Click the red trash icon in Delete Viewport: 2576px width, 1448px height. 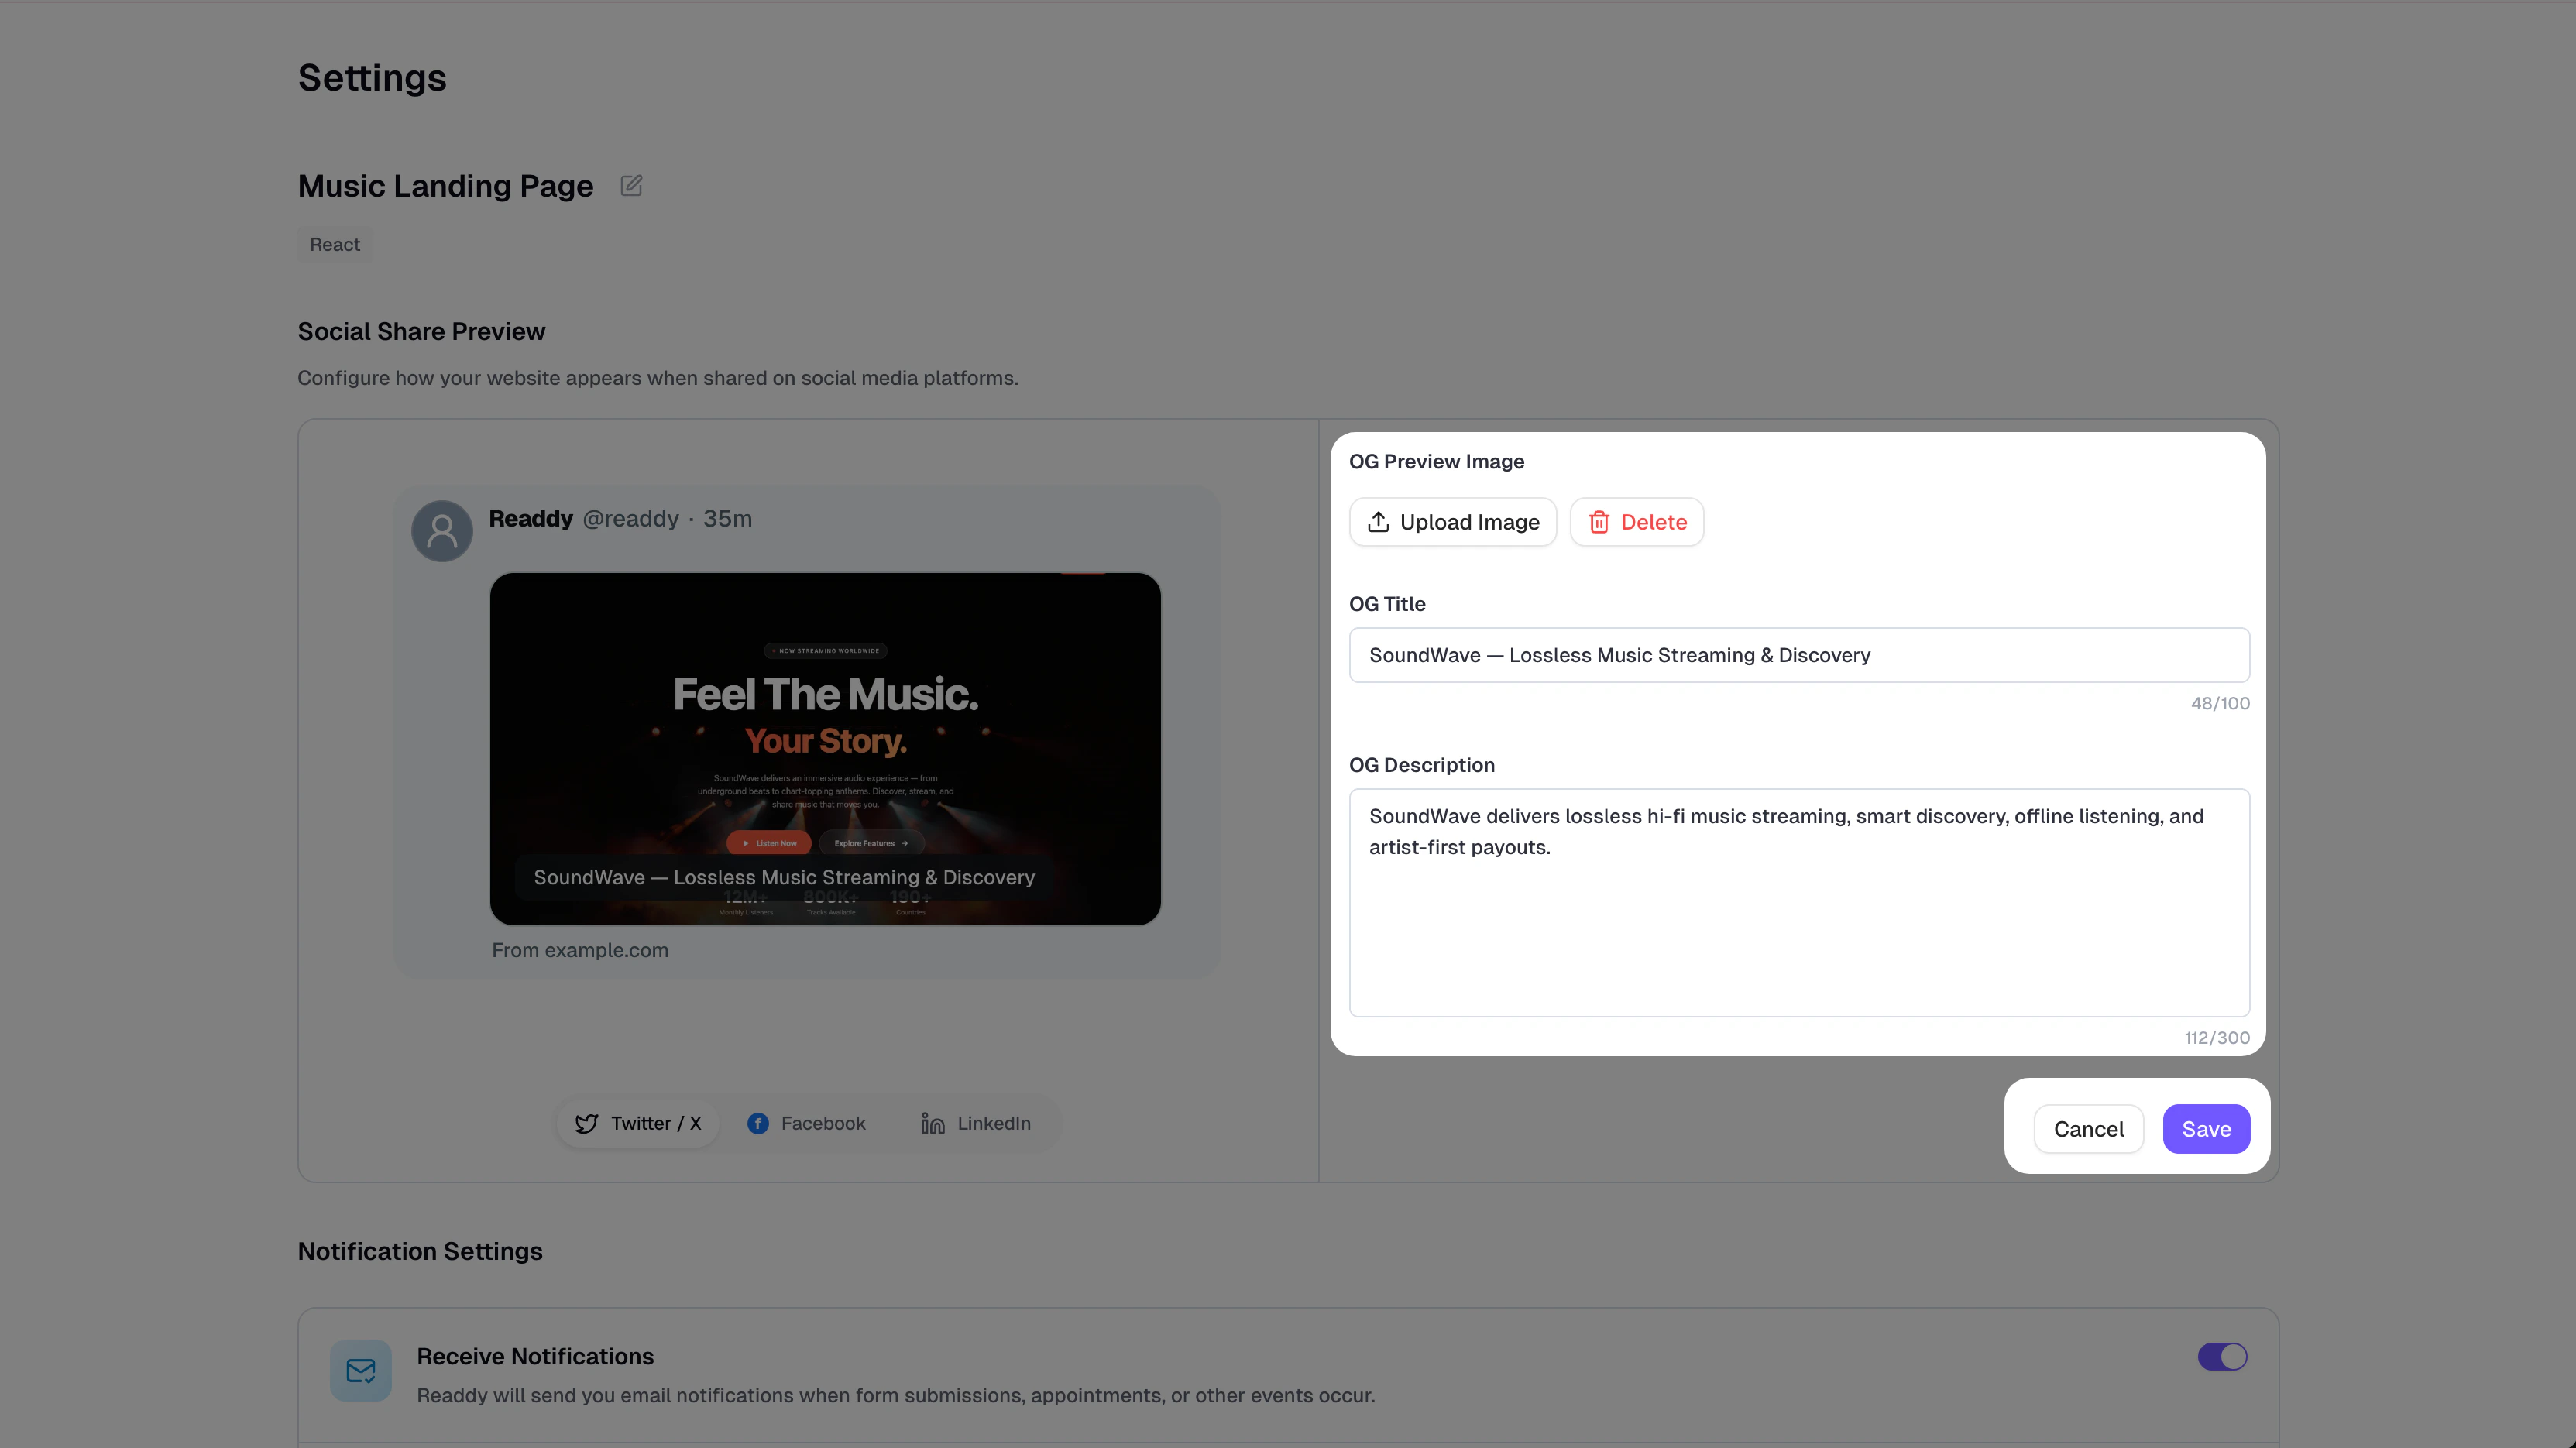(x=1599, y=522)
